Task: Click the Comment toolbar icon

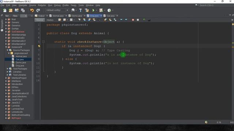Action: [144, 20]
